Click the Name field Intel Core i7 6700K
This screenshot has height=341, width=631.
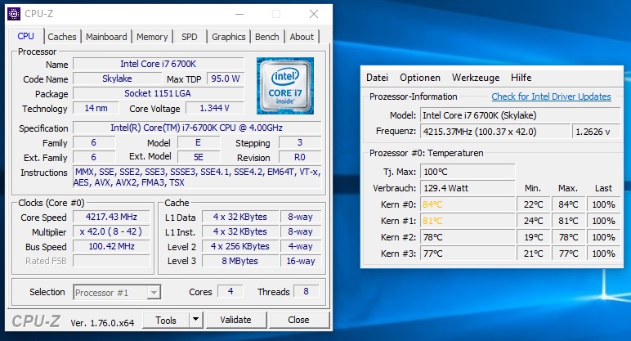click(159, 64)
